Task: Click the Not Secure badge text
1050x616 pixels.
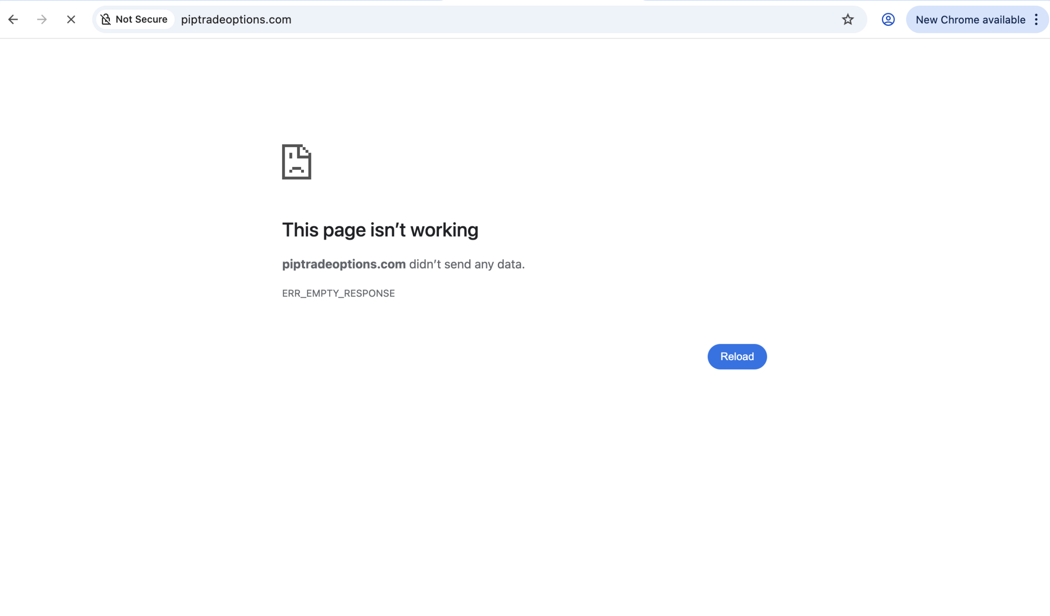Action: pyautogui.click(x=141, y=19)
